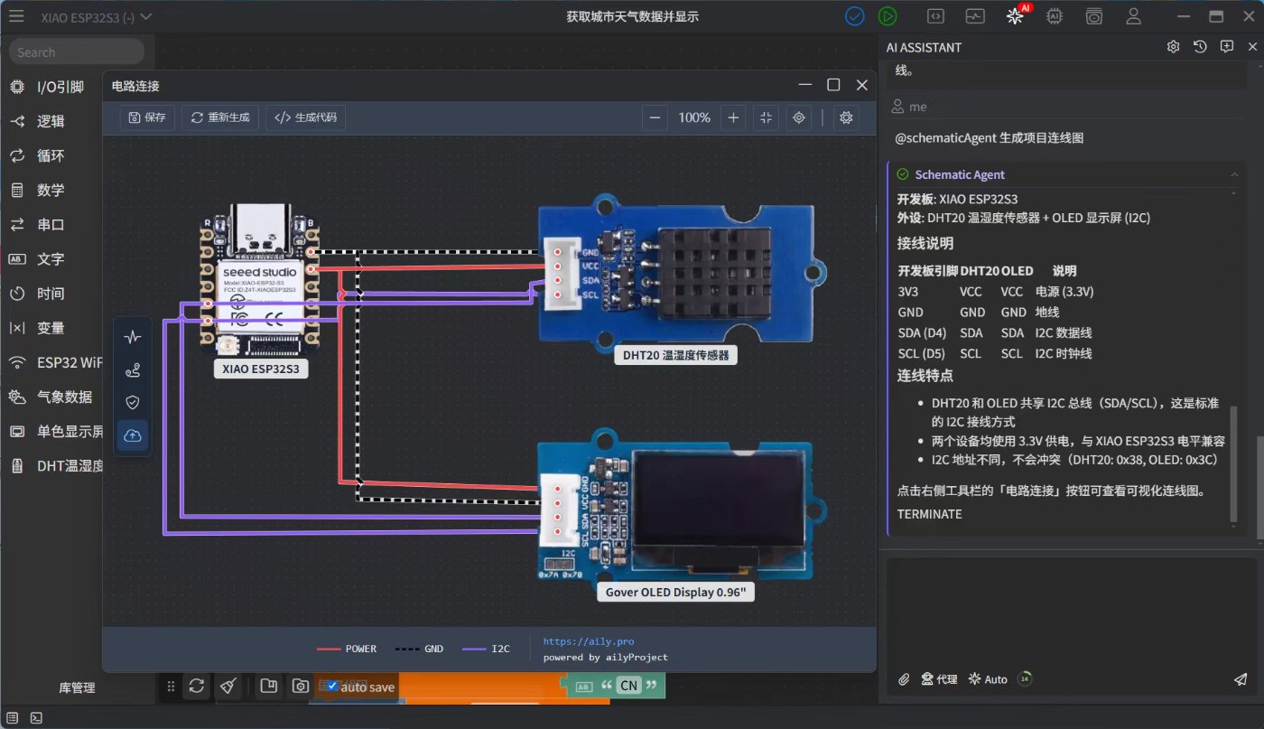This screenshot has height=729, width=1264.
Task: Select the cloud upload icon in floating toolbar
Action: pos(133,435)
